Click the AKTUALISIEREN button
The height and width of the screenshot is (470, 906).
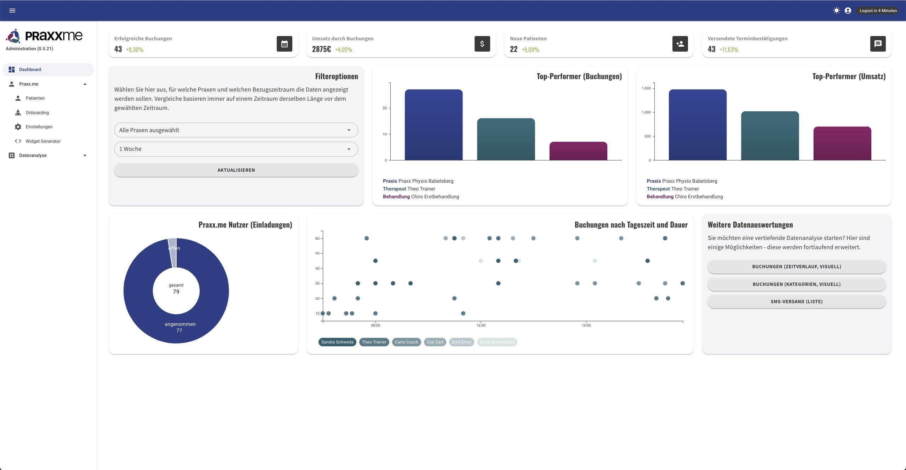236,170
